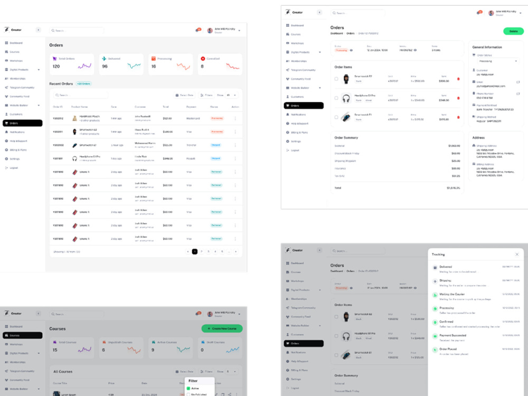
Task: Click the Handmade Pouch product thumbnail
Action: [x=74, y=118]
